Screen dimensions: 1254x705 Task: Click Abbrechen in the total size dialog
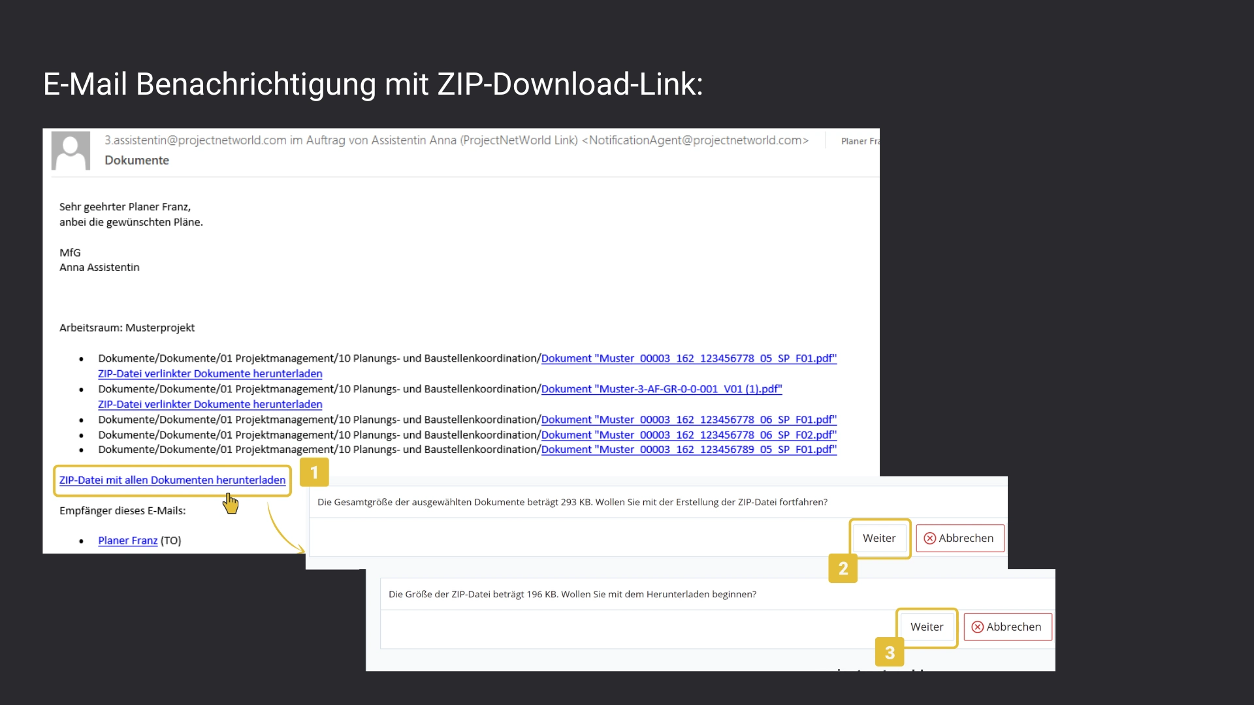point(960,539)
